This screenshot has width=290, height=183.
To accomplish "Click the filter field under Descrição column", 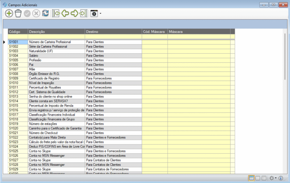I will click(x=56, y=37).
